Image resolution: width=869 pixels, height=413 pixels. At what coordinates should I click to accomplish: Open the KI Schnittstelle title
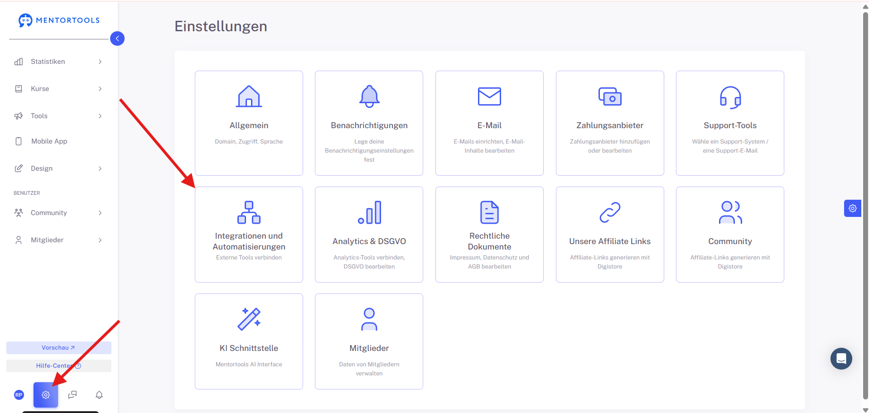click(x=249, y=348)
